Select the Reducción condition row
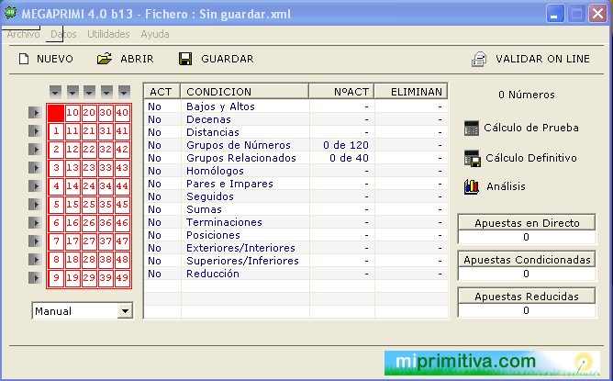This screenshot has height=381, width=613. [295, 274]
